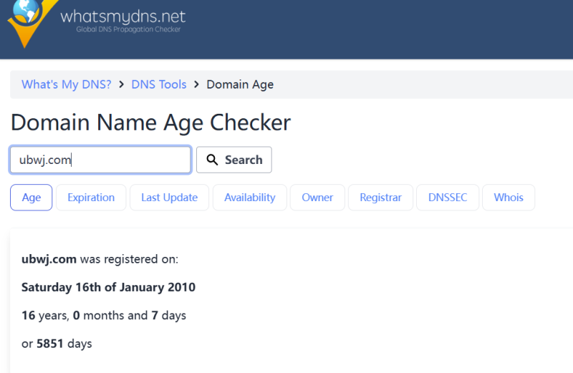This screenshot has width=573, height=373.
Task: Show the Whois tab
Action: 509,198
